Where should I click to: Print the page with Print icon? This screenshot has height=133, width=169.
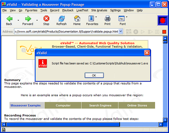(108, 19)
